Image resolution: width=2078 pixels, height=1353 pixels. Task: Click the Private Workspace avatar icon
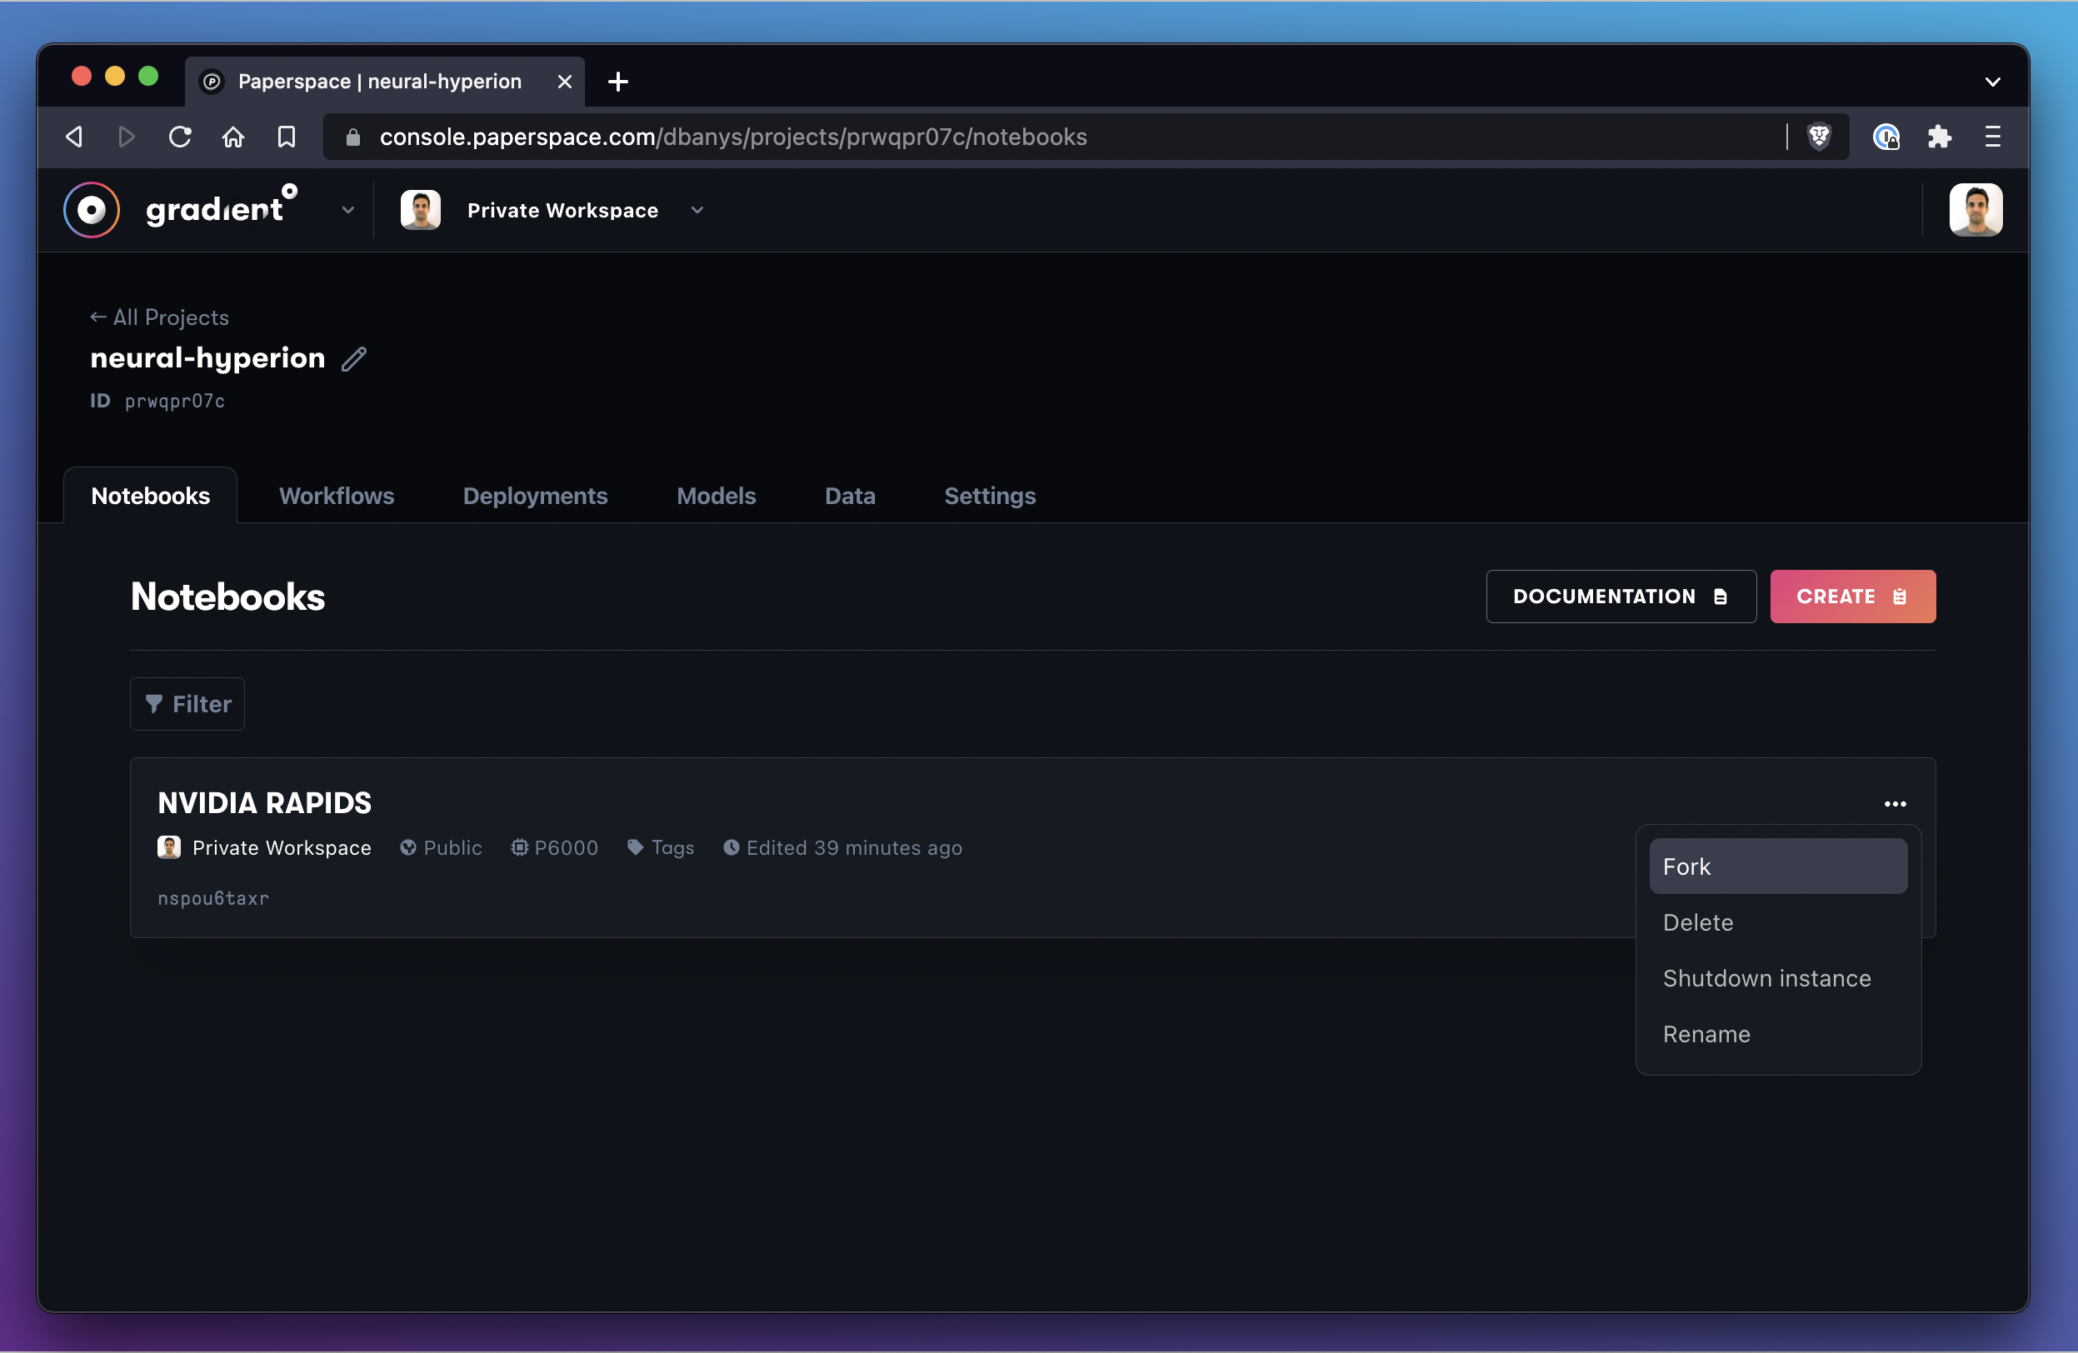coord(421,209)
